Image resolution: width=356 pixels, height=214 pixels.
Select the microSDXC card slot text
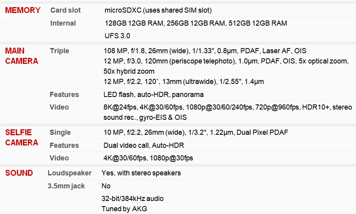tap(158, 10)
